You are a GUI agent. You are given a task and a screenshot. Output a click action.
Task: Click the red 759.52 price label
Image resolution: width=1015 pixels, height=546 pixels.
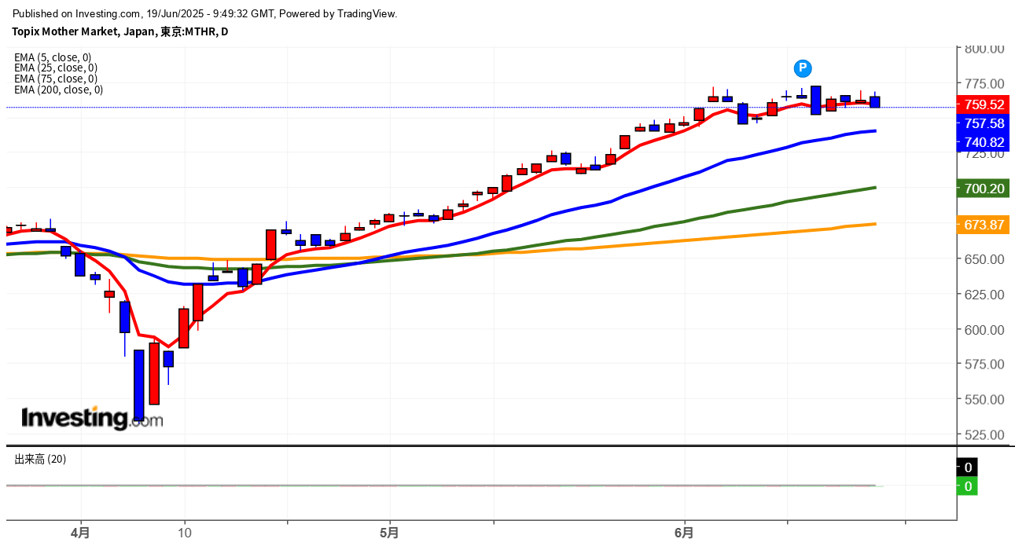click(x=983, y=104)
